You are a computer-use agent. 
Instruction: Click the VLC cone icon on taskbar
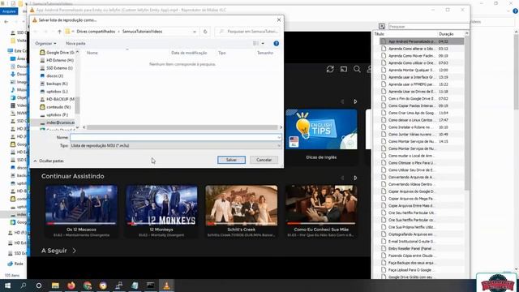pyautogui.click(x=166, y=286)
